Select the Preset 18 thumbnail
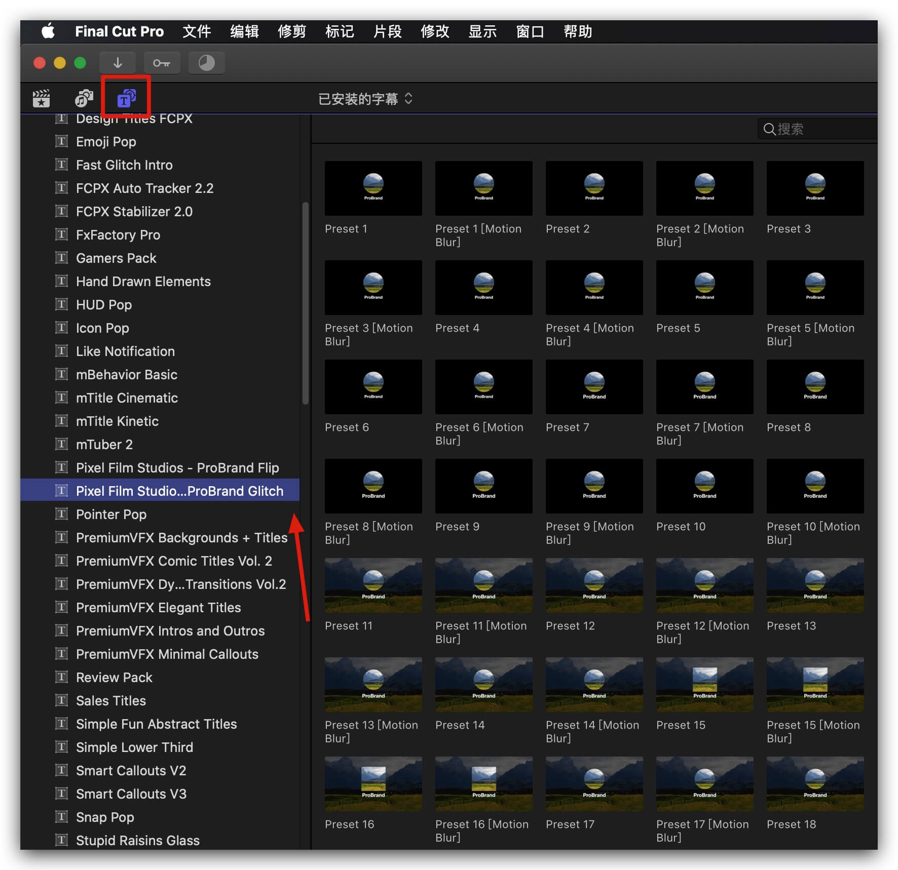Screen dimensions: 898x870 click(815, 784)
